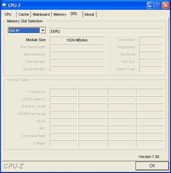The height and width of the screenshot is (173, 171).
Task: Open the memory slot dropdown arrow
Action: click(x=43, y=30)
